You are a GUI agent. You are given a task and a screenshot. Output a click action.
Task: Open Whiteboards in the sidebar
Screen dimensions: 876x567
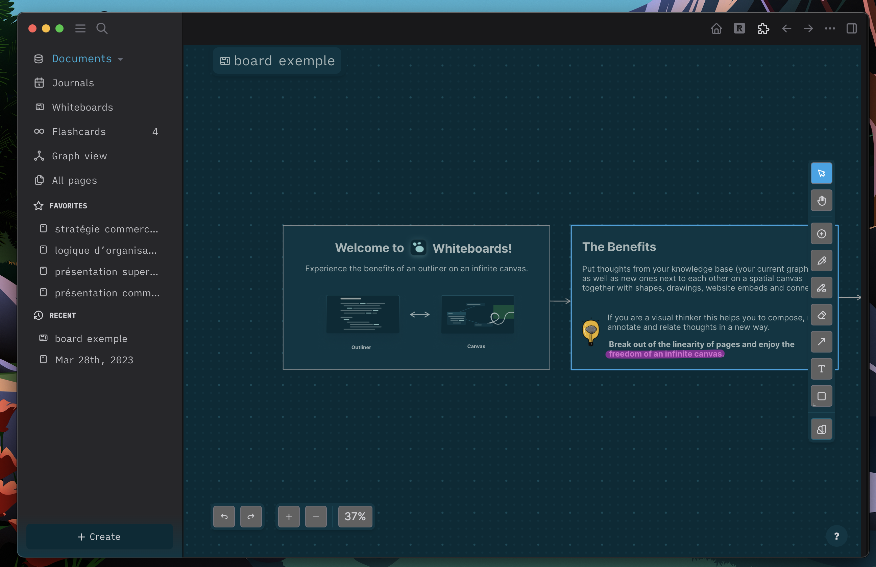[x=82, y=107]
